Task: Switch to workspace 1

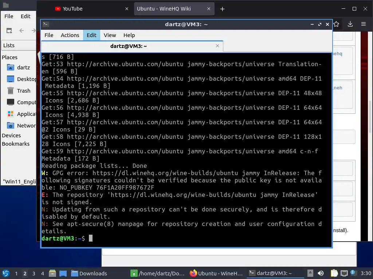Action: 16,274
